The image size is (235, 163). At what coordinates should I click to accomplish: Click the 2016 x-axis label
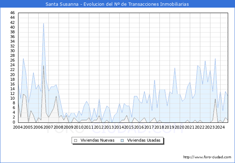pyautogui.click(x=139, y=127)
